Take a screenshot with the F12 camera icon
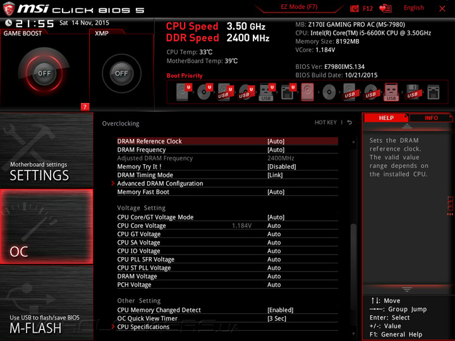 pyautogui.click(x=355, y=8)
